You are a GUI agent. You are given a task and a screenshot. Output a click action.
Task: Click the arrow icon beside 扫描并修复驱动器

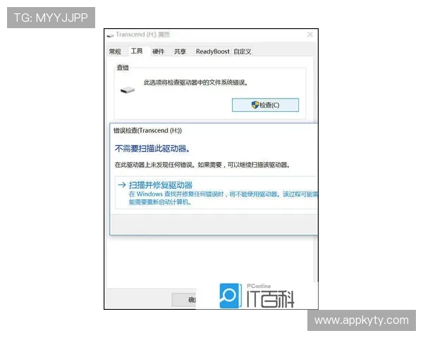(x=122, y=185)
